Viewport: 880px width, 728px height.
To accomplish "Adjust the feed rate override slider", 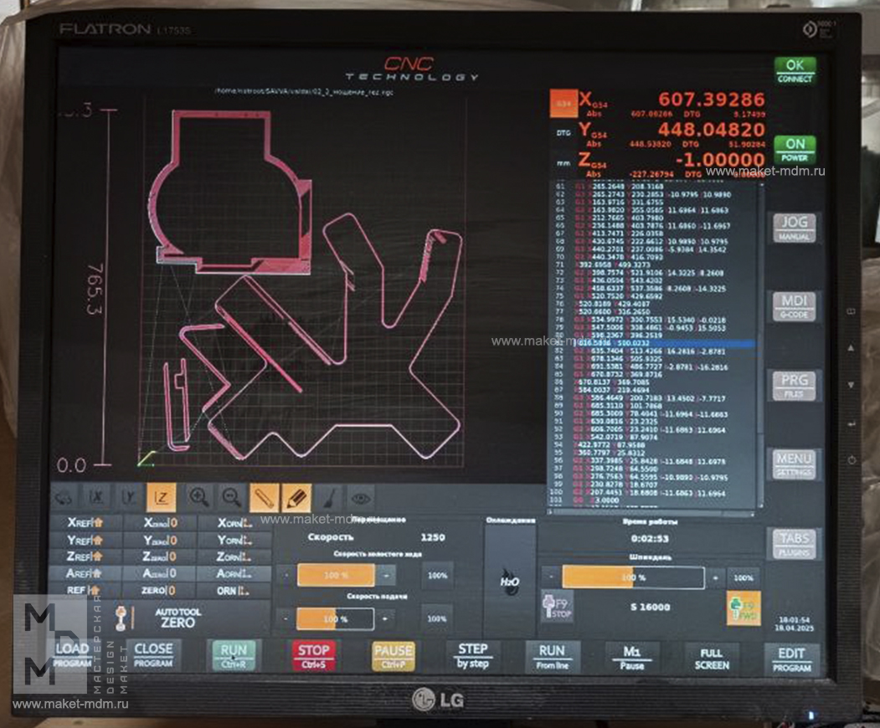I will pos(335,618).
